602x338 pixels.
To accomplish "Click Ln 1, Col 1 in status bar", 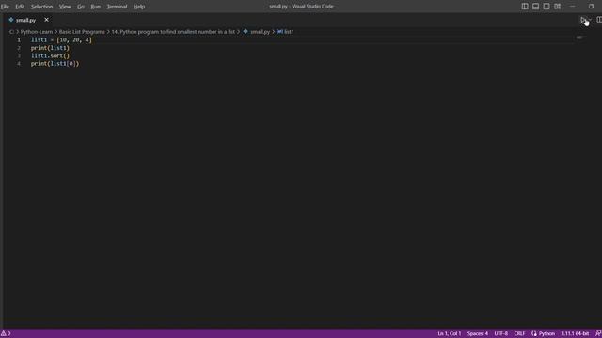I will 450,334.
